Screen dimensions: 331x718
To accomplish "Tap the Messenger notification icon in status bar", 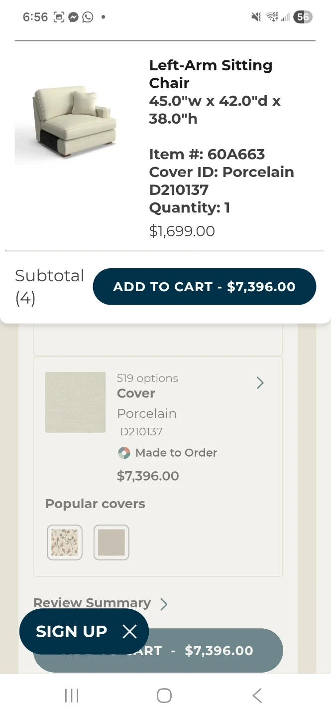I will point(73,17).
